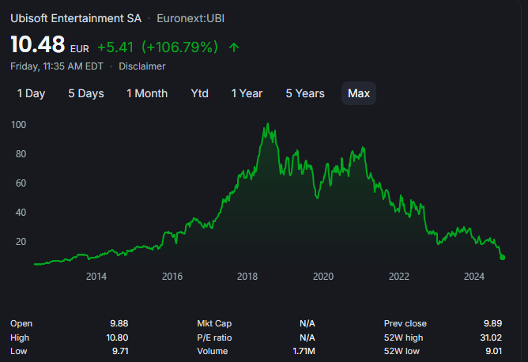Click the (+106.79%) percent change

click(x=179, y=47)
